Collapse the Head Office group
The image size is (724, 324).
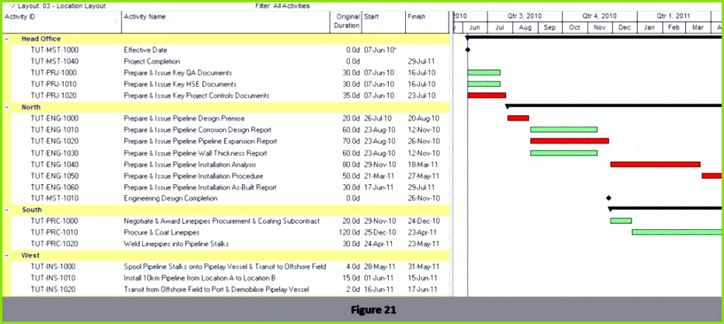pos(6,39)
